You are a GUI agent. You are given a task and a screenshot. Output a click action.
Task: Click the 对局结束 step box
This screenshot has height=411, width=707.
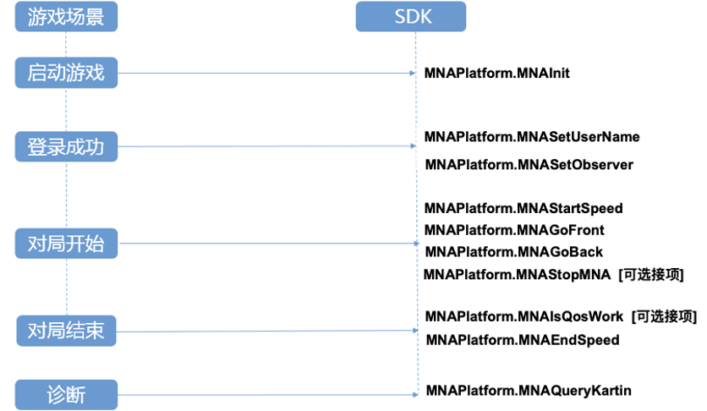[66, 330]
